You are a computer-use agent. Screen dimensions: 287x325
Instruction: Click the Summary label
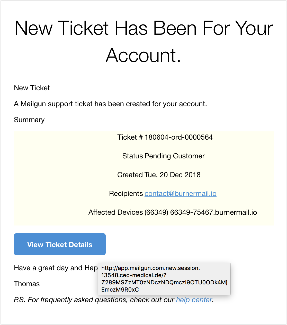29,120
